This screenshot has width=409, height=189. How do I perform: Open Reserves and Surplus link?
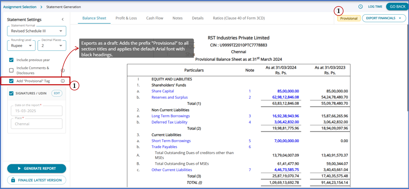(169, 97)
